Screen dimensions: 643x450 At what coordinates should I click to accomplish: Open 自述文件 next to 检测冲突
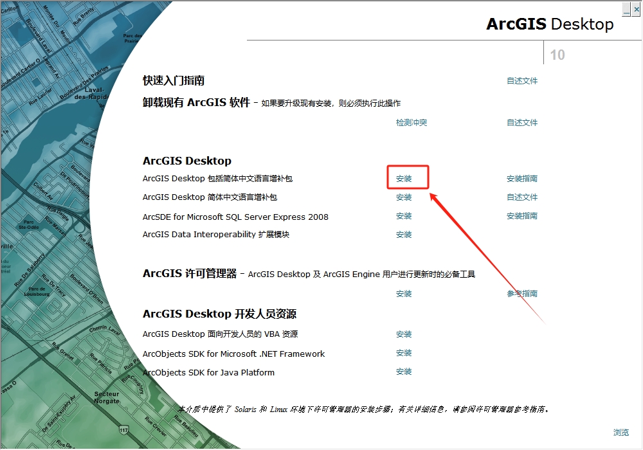point(522,123)
